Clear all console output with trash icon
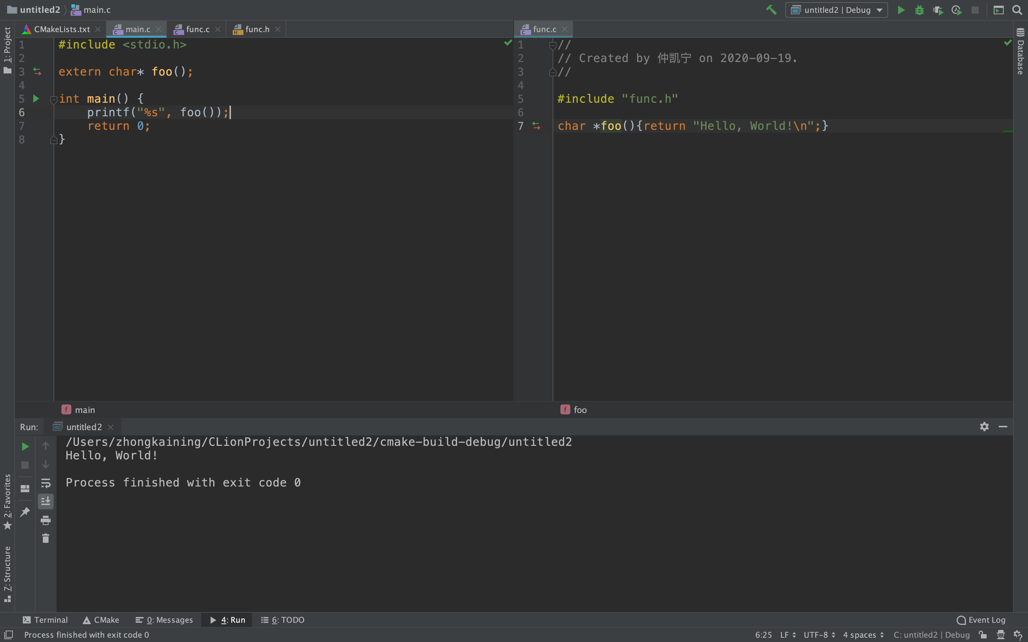Screen dimensions: 1028x642 click(45, 539)
